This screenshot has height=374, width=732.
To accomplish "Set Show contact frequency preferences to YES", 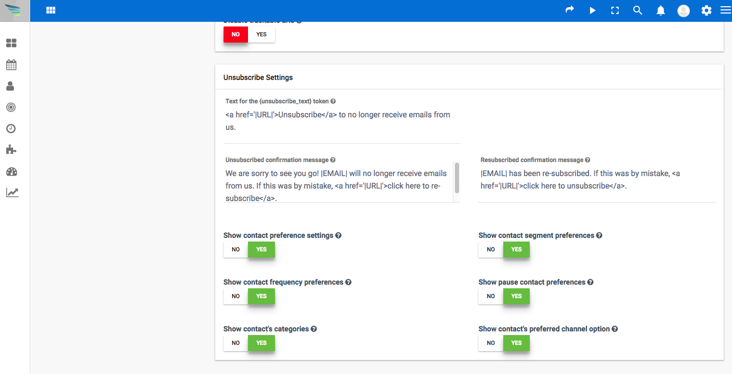I will (262, 296).
